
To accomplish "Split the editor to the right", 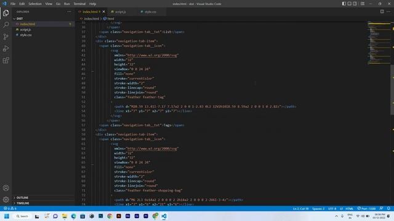I will (382, 12).
